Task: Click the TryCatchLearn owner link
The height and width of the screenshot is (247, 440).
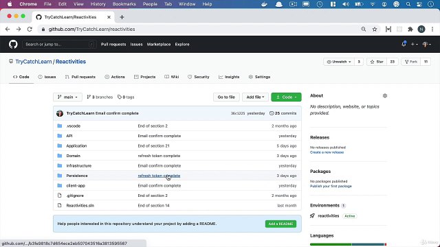Action: [34, 62]
